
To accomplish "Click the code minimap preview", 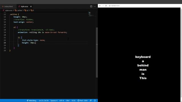I will pos(92,14).
